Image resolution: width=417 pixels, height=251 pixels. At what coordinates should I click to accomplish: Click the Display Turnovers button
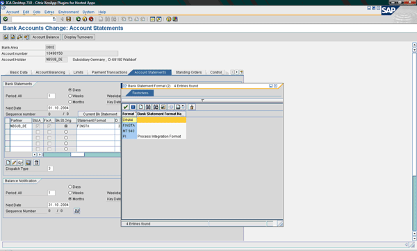coord(79,37)
